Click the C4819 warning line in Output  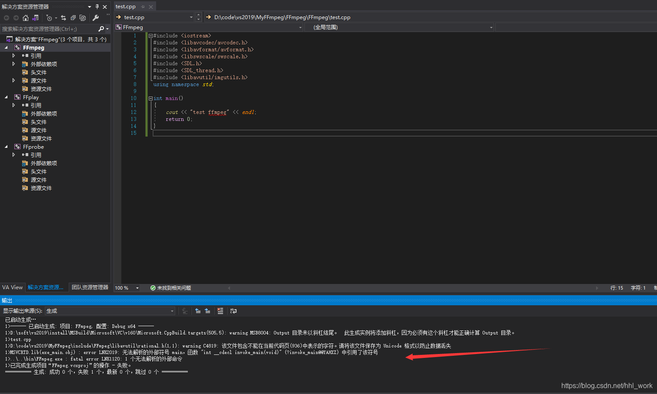tap(228, 346)
